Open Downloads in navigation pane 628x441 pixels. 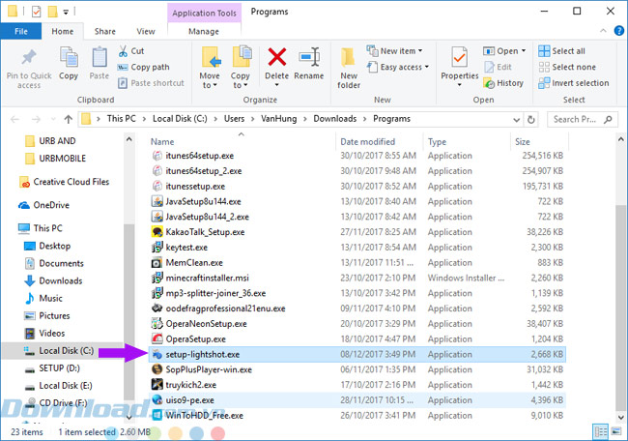click(x=60, y=280)
